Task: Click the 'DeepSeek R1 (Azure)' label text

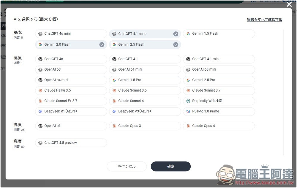Action: [61, 111]
